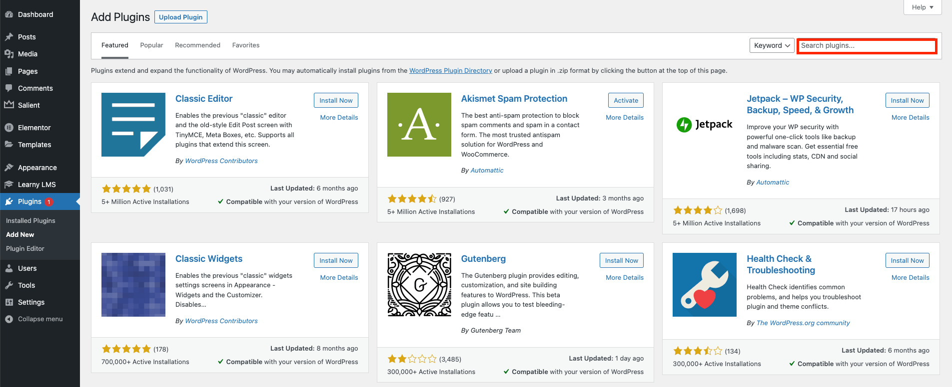
Task: Open the Keyword search type dropdown
Action: [x=772, y=45]
